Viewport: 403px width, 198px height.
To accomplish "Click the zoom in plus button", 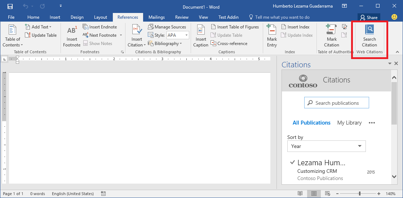I will (379, 194).
